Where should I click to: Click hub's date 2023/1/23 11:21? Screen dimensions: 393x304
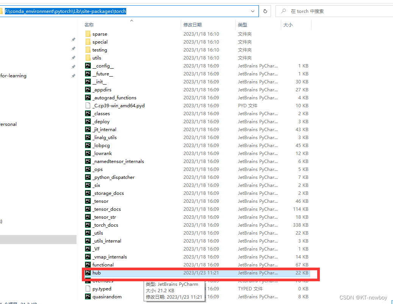coord(201,273)
